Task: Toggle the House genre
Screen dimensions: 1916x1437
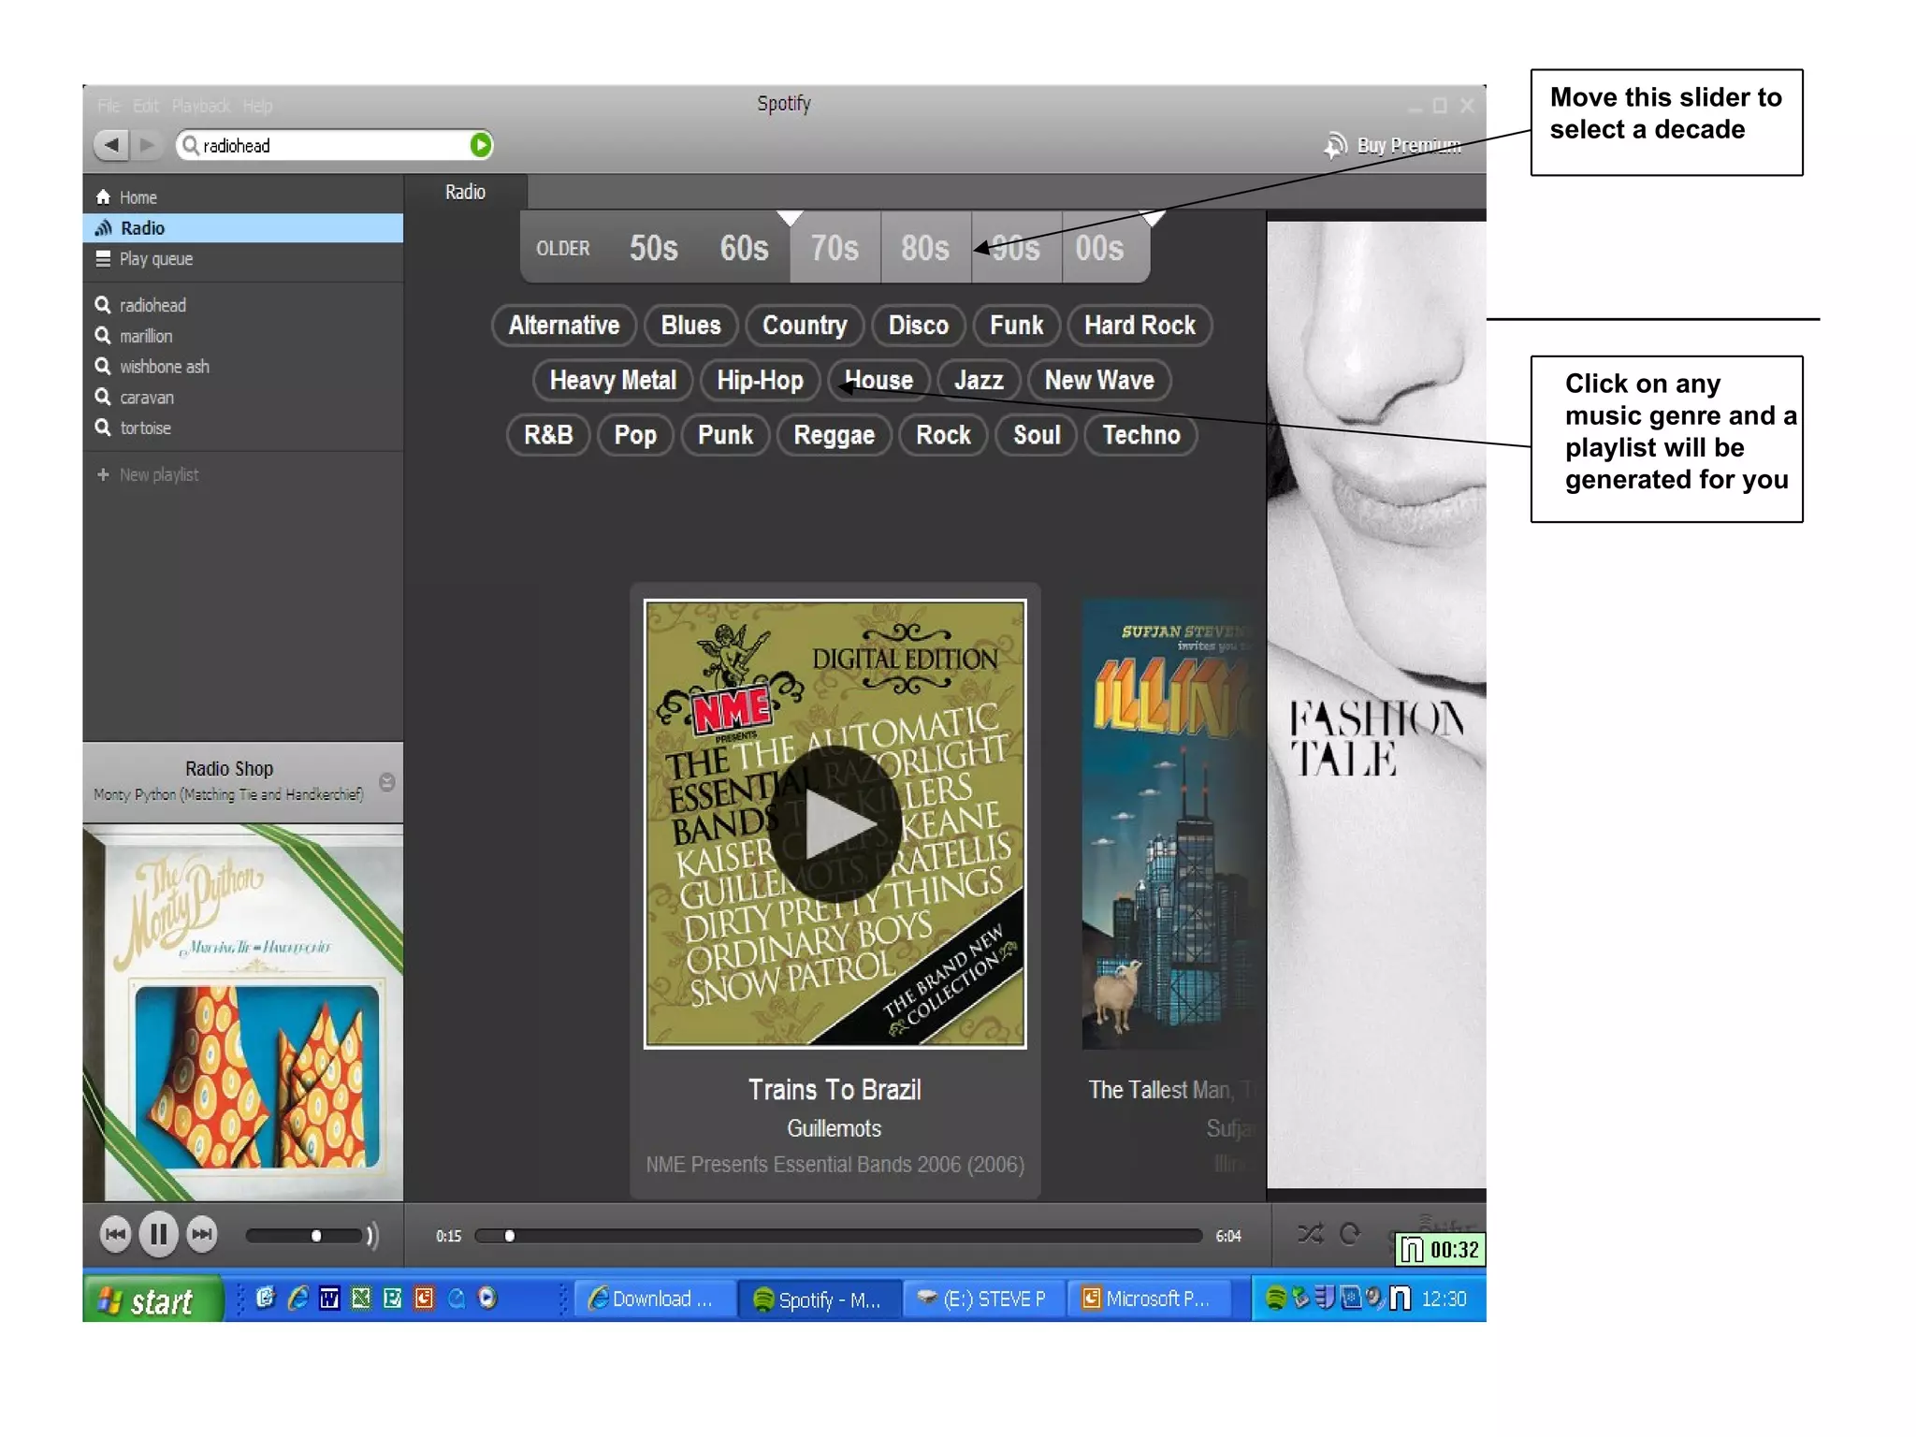Action: click(x=878, y=381)
